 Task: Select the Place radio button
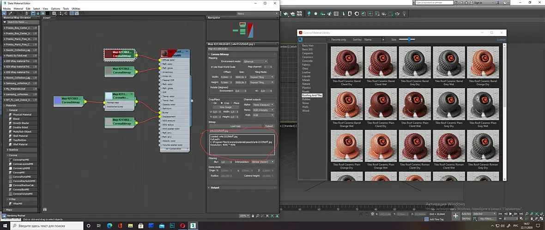tap(231, 103)
